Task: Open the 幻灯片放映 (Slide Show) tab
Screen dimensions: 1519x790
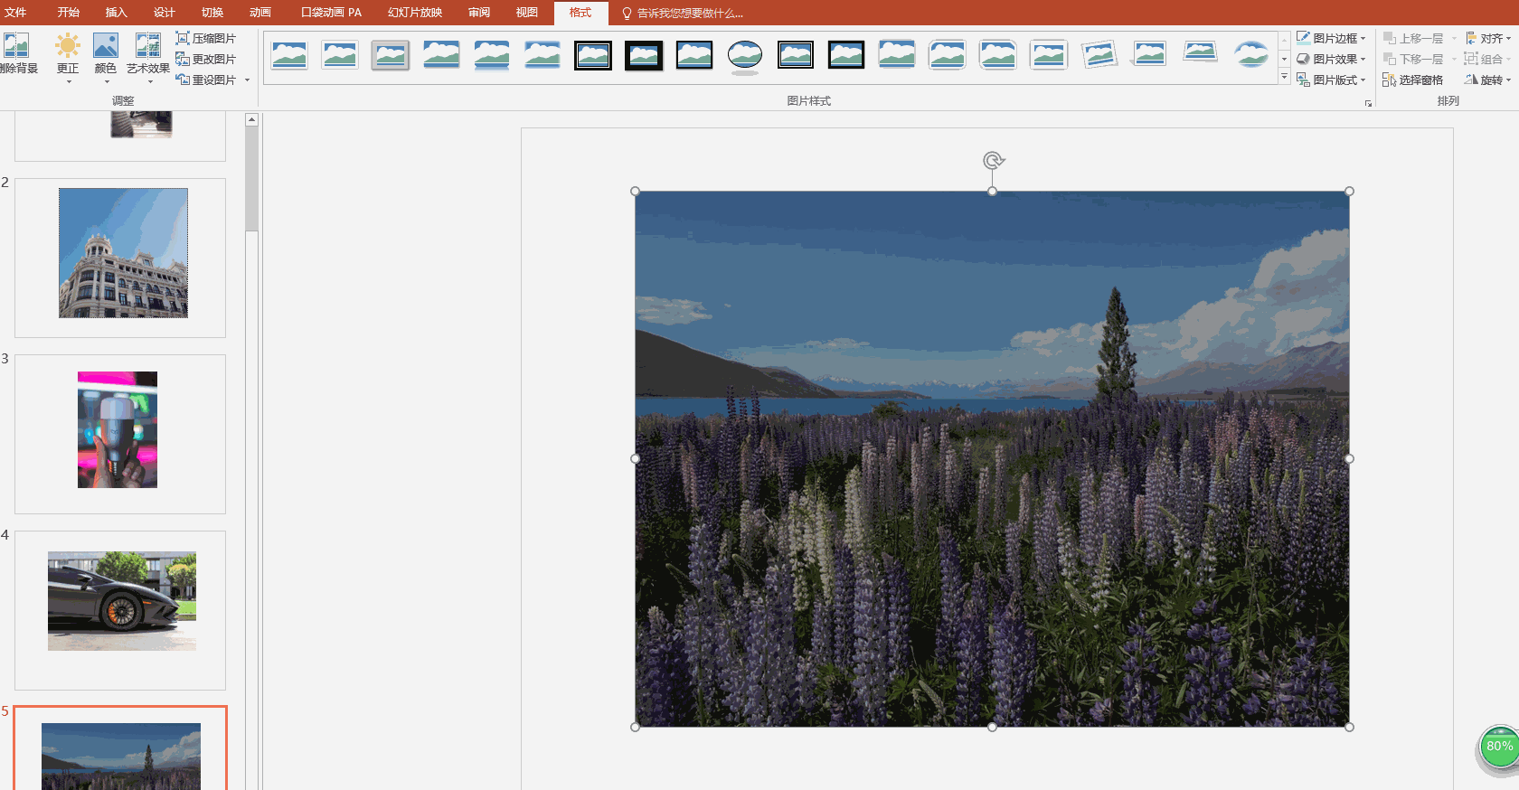Action: (415, 13)
